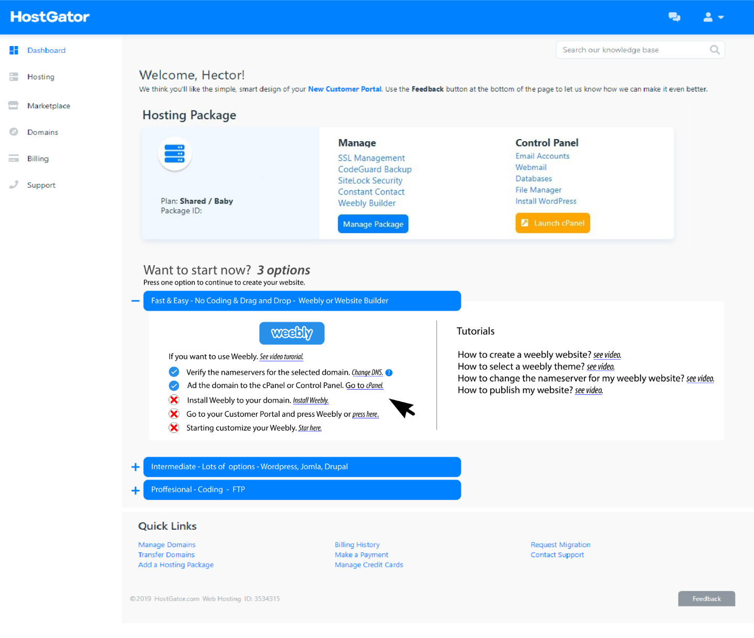
Task: Follow the Go to cPanel link
Action: 364,385
